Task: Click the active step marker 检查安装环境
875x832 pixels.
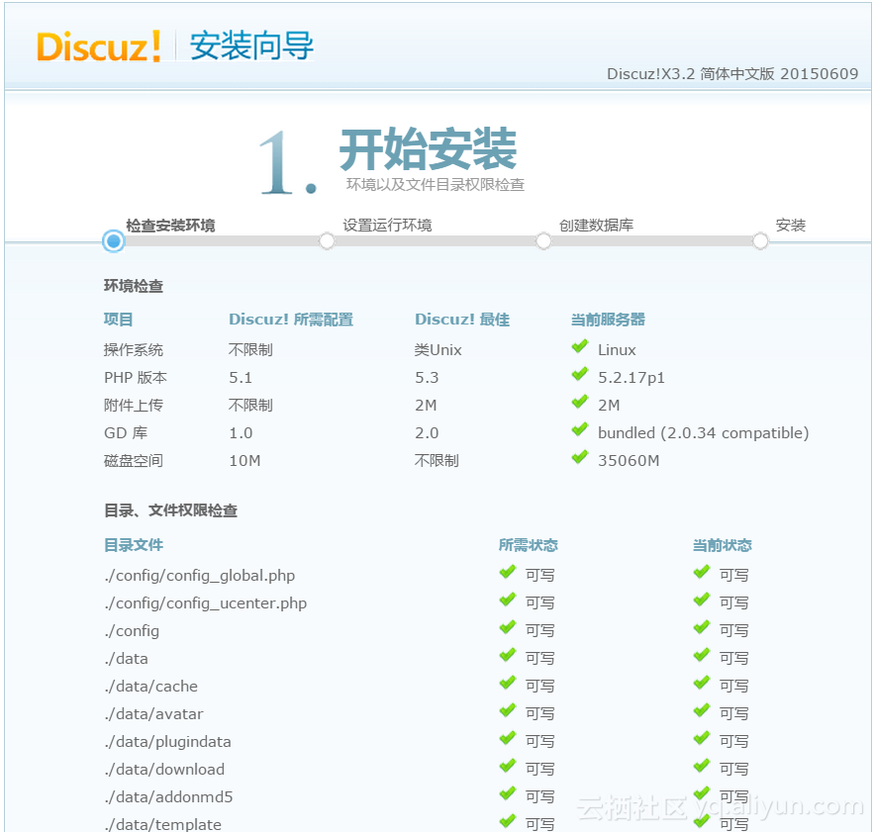Action: [114, 241]
